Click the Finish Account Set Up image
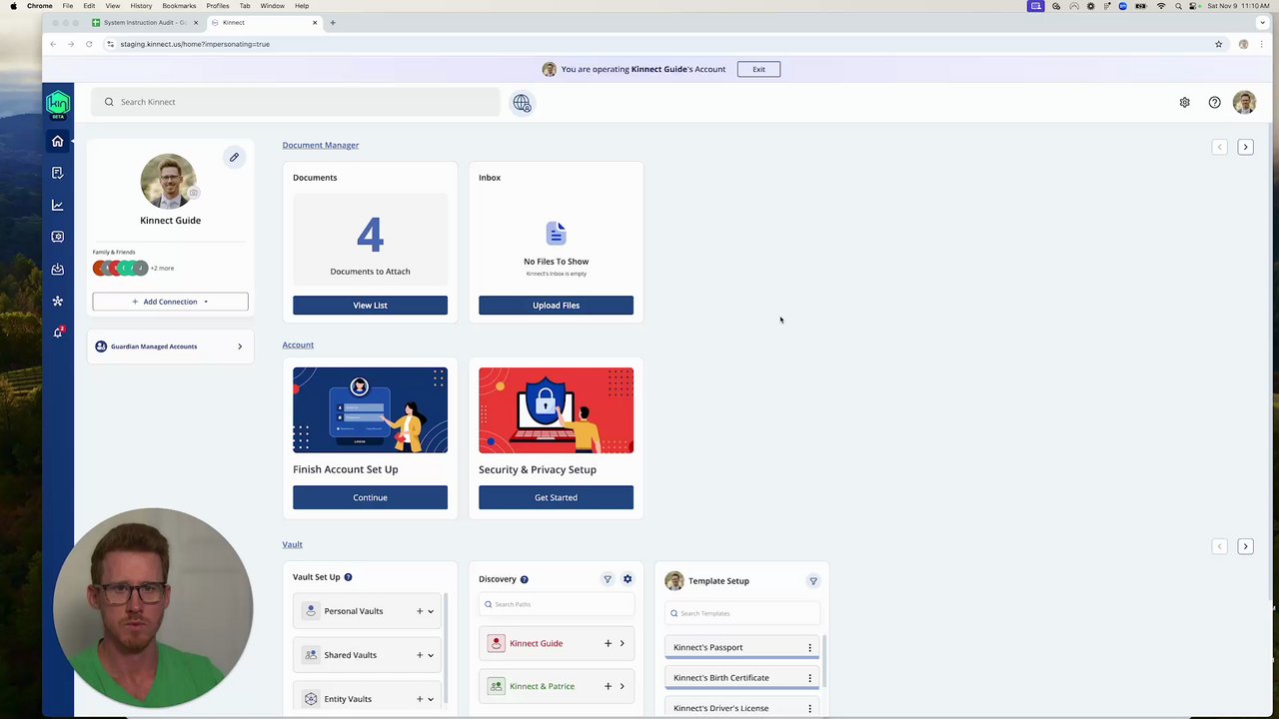This screenshot has height=719, width=1279. tap(370, 410)
